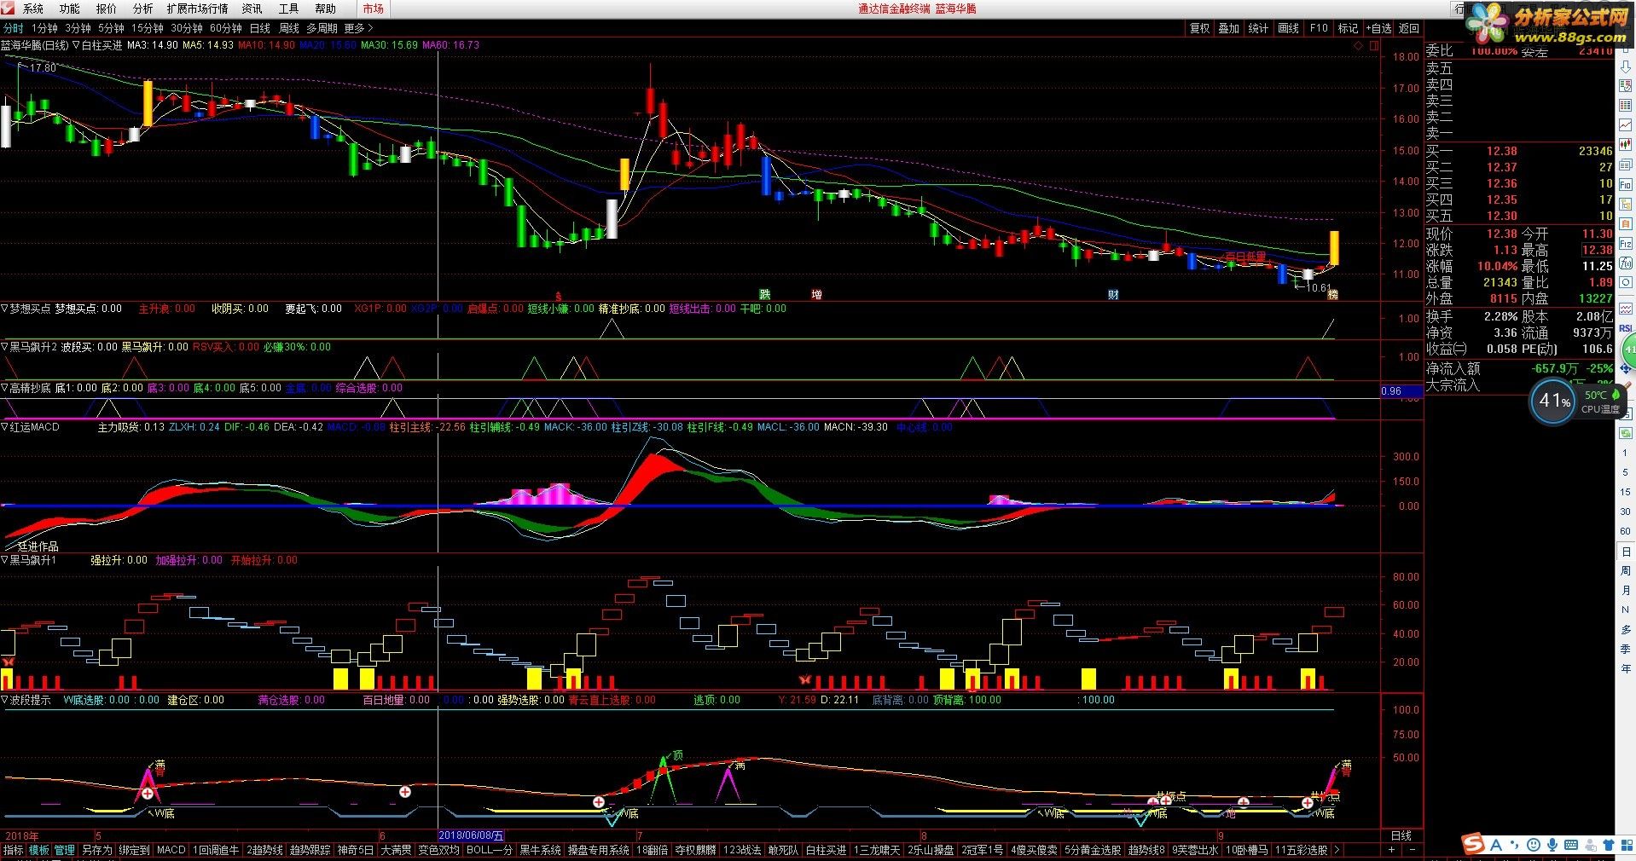The height and width of the screenshot is (861, 1636).
Task: Click the down-arrow icon in right sidebar
Action: [1626, 67]
